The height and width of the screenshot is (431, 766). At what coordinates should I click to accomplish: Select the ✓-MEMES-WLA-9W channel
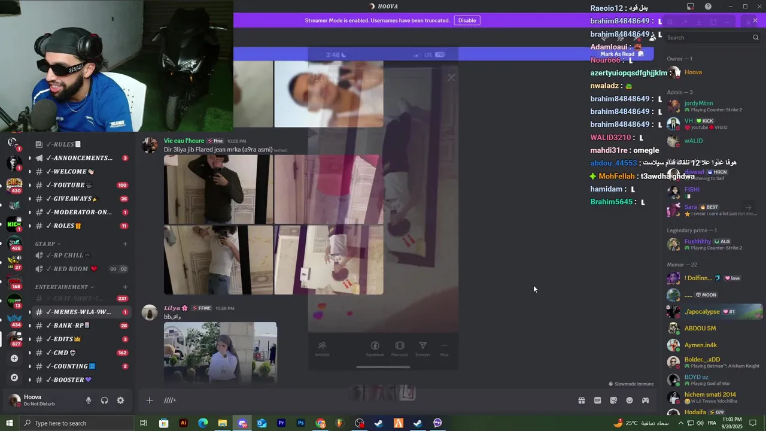pos(82,312)
